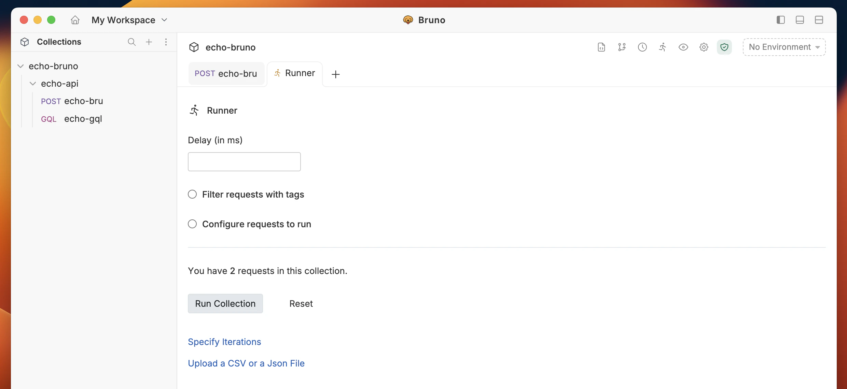Toggle sidebar layout icon in title bar

point(780,20)
